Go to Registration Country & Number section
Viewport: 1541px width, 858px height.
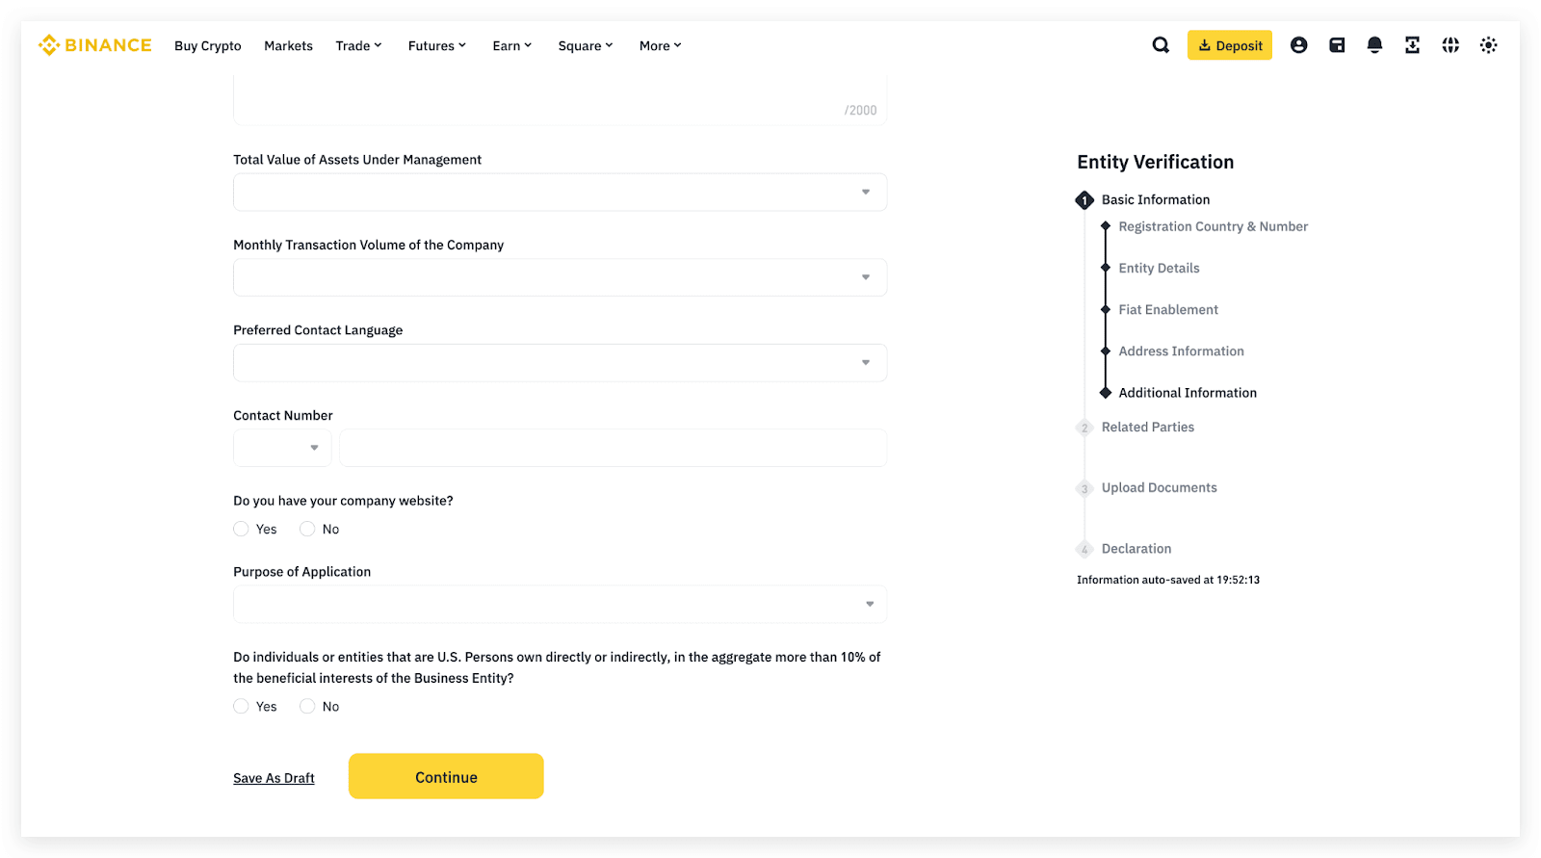point(1214,226)
